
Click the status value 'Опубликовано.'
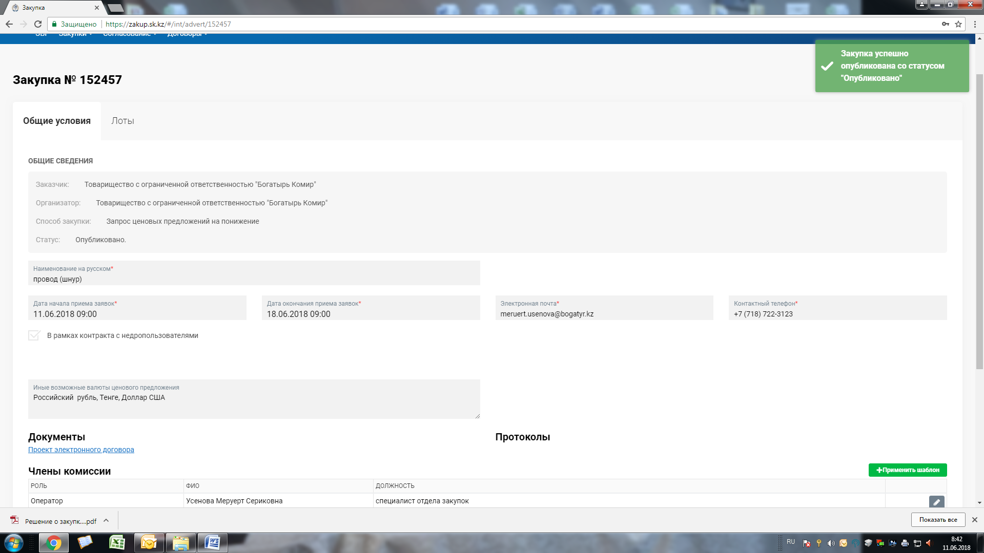100,240
